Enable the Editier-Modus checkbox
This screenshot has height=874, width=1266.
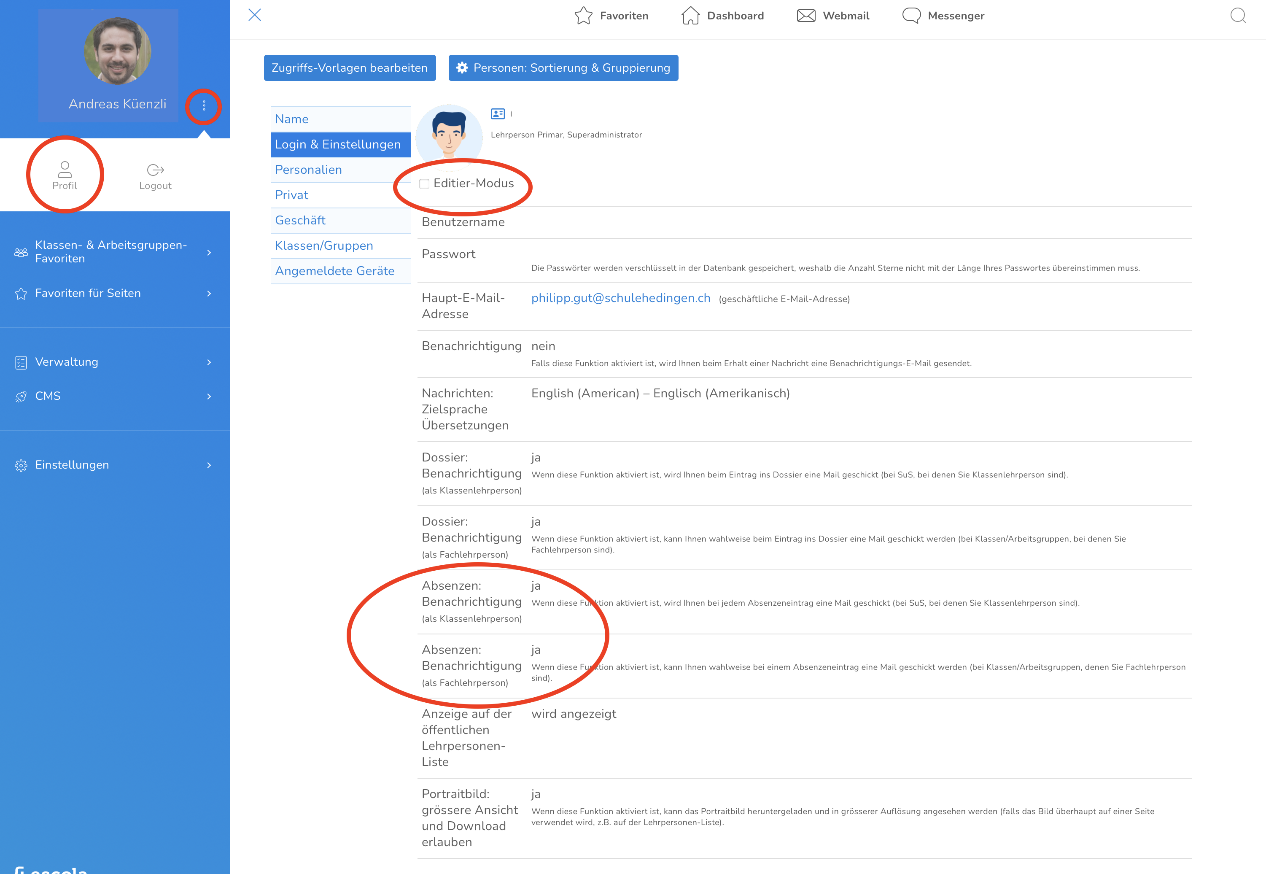424,183
